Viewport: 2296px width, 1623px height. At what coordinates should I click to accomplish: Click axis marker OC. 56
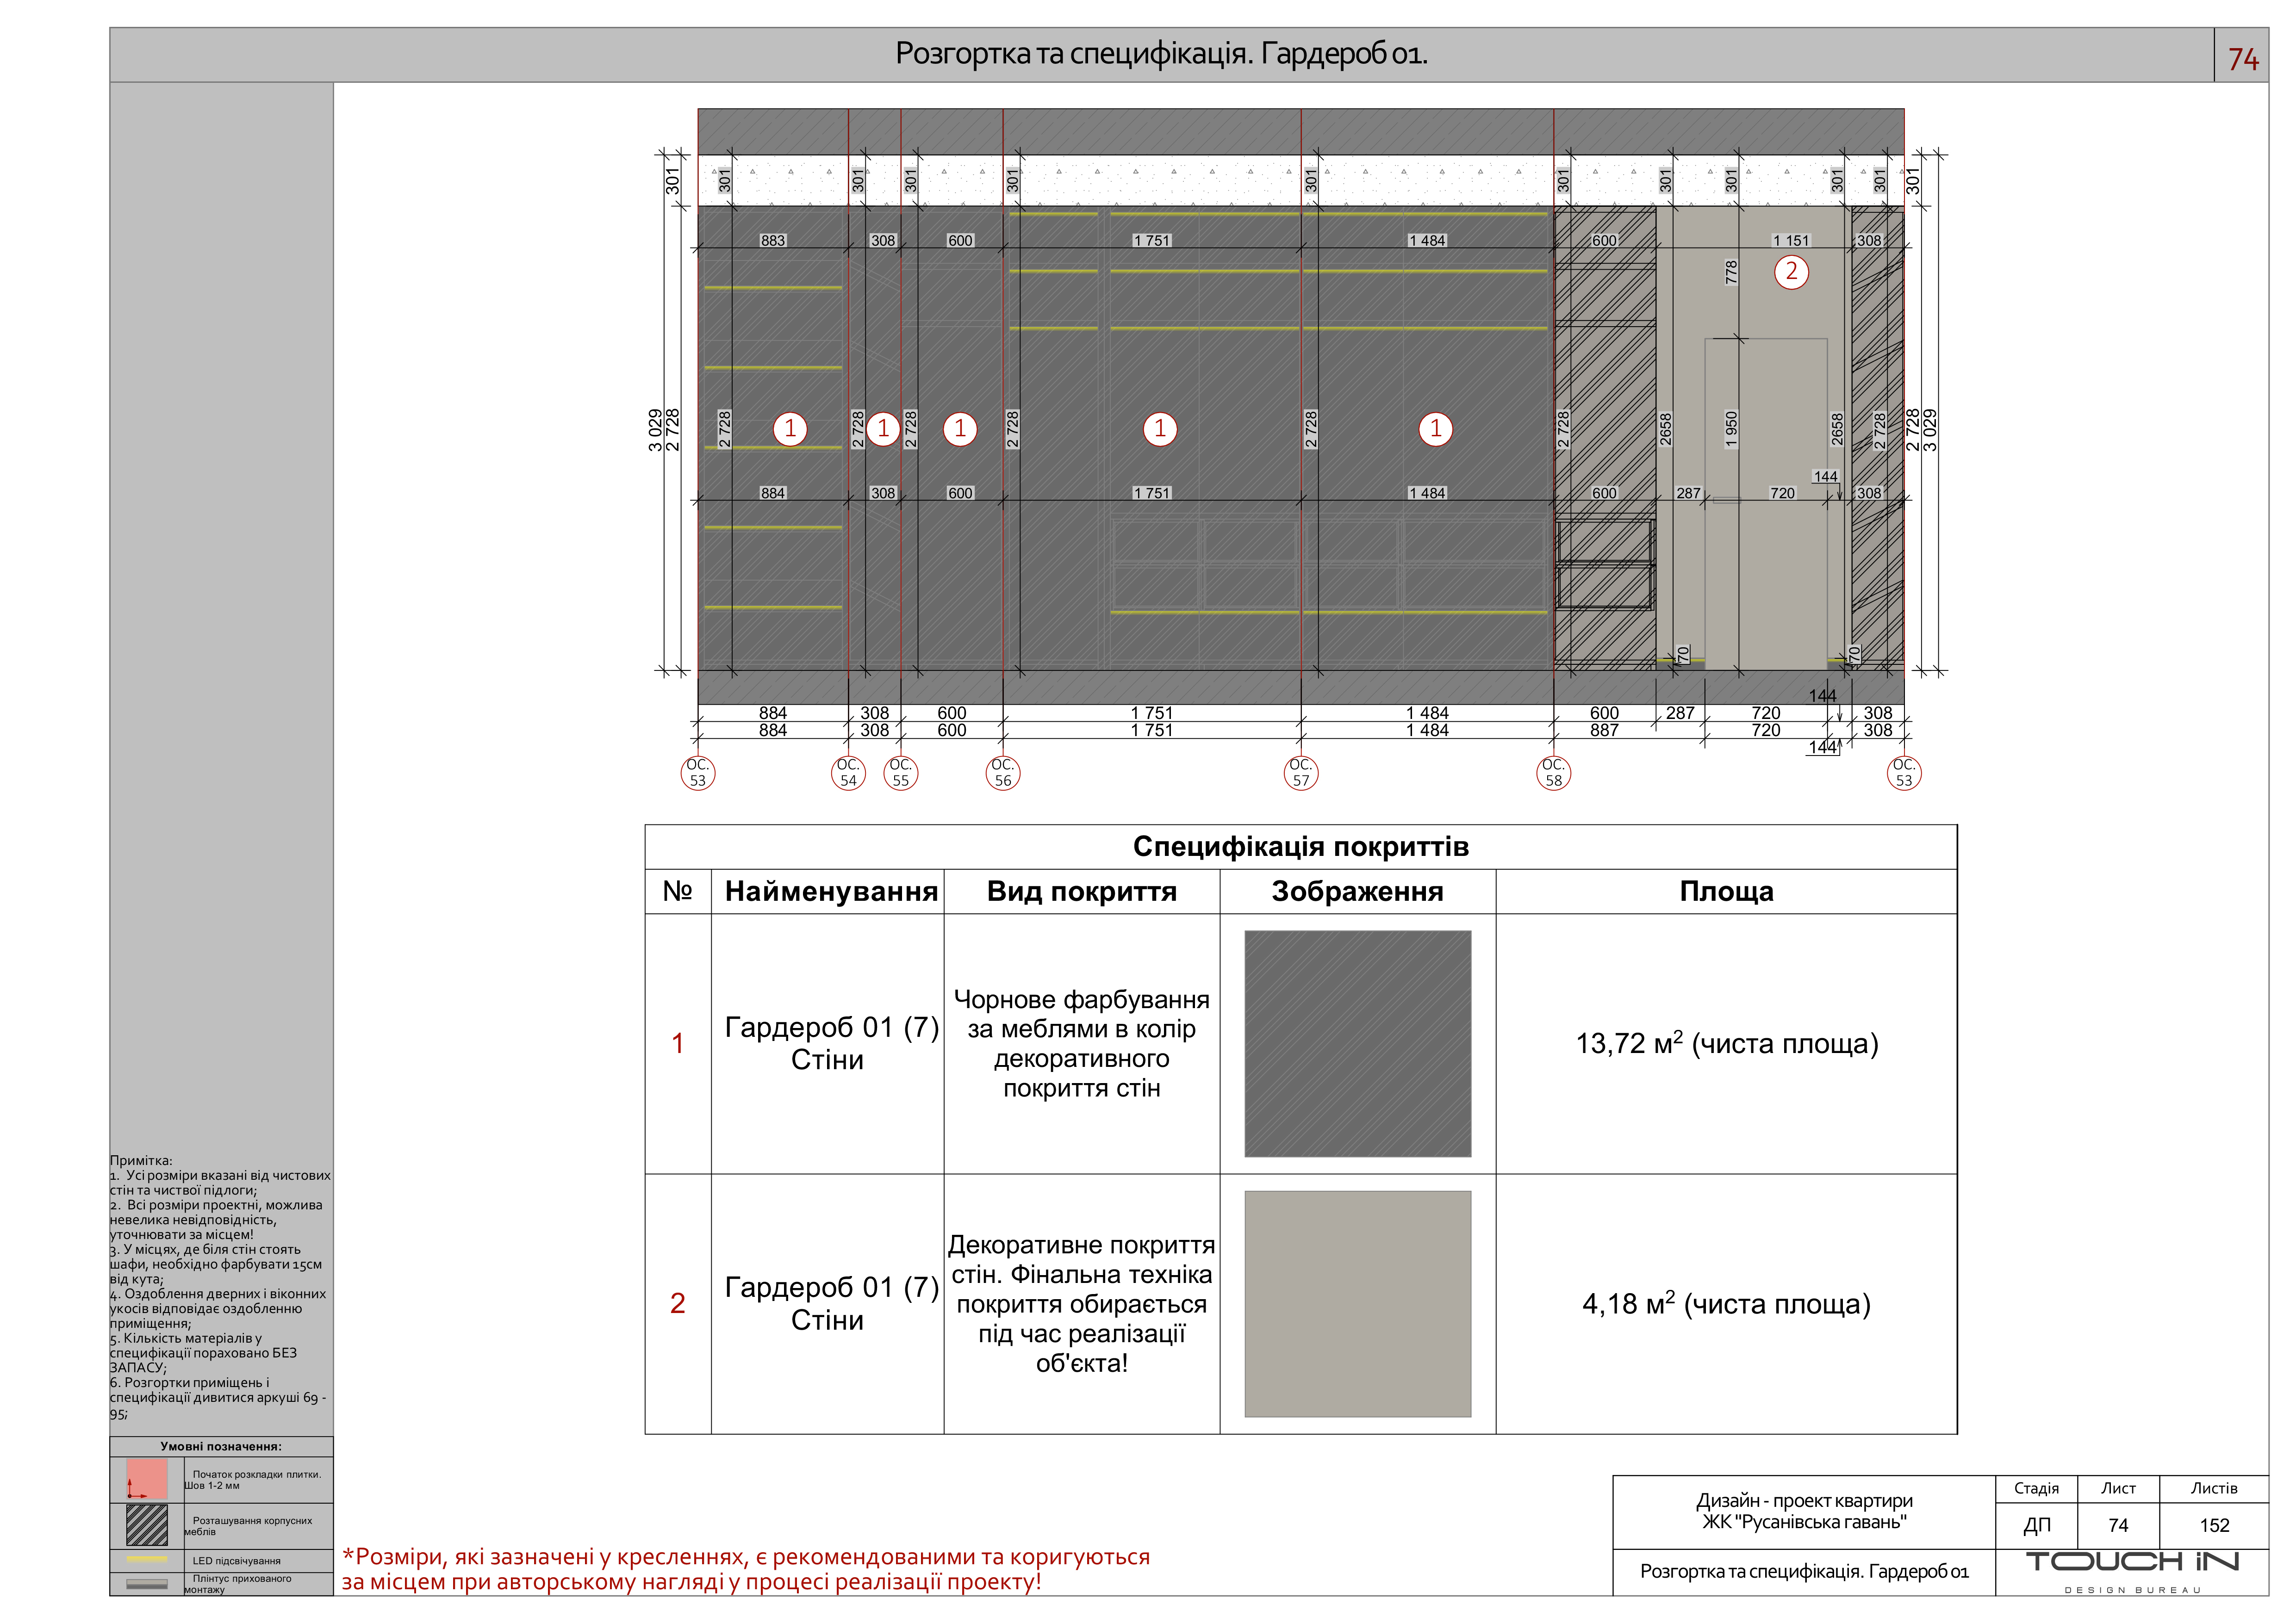[x=1003, y=773]
